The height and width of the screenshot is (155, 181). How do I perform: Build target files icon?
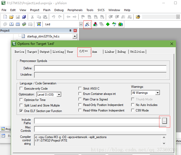pyautogui.click(x=11, y=24)
